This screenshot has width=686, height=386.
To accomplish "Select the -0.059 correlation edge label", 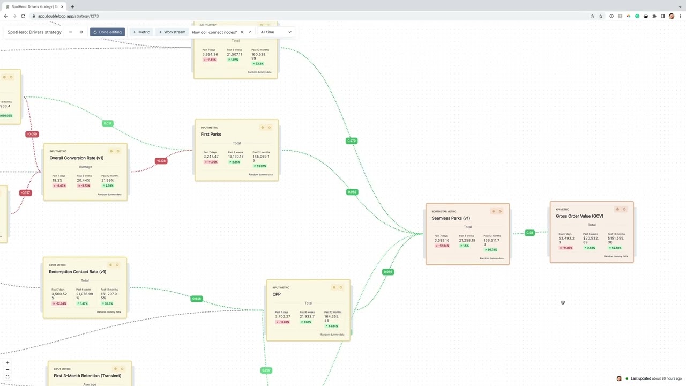I will pyautogui.click(x=32, y=134).
